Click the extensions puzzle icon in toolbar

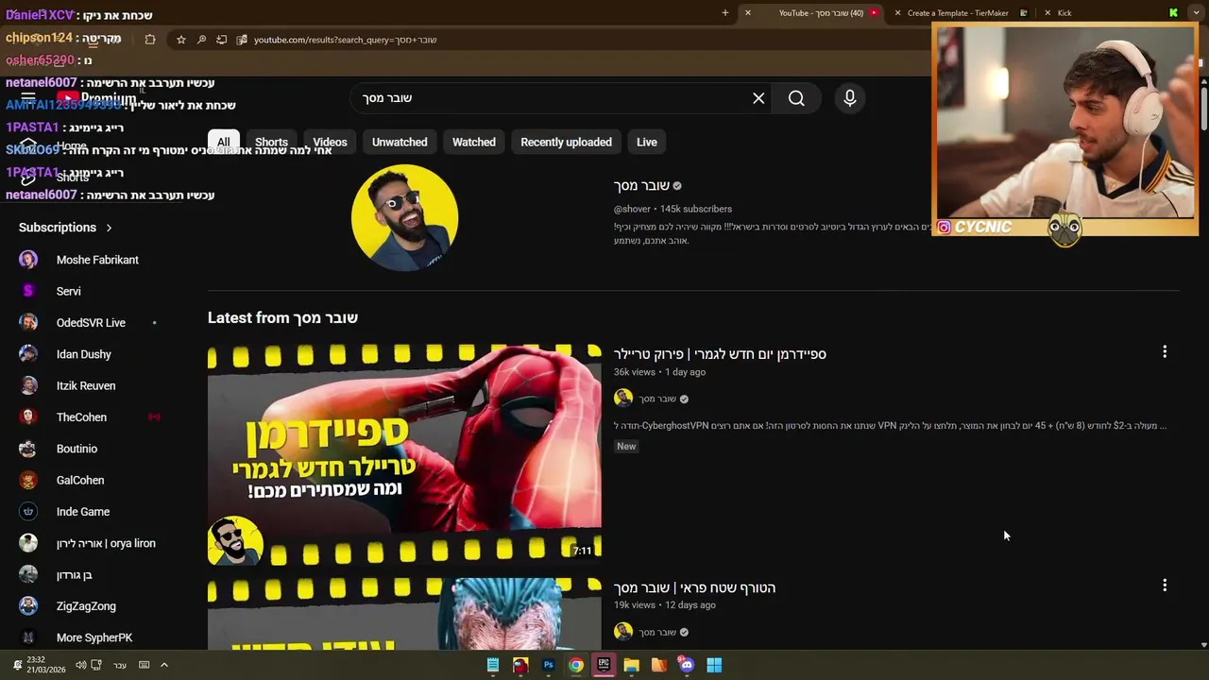(150, 40)
